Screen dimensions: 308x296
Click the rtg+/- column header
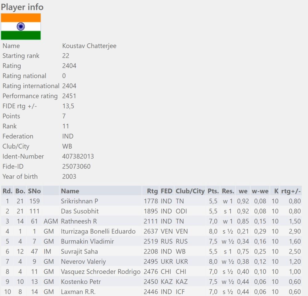291,191
